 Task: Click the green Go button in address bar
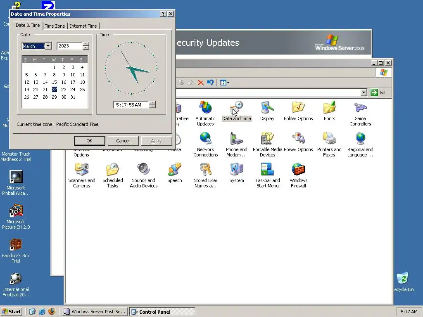[378, 92]
